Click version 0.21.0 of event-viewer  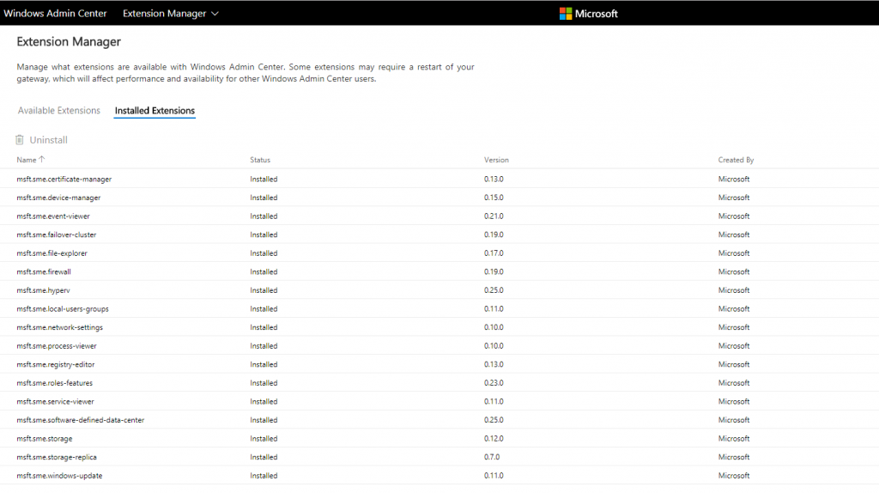point(494,216)
